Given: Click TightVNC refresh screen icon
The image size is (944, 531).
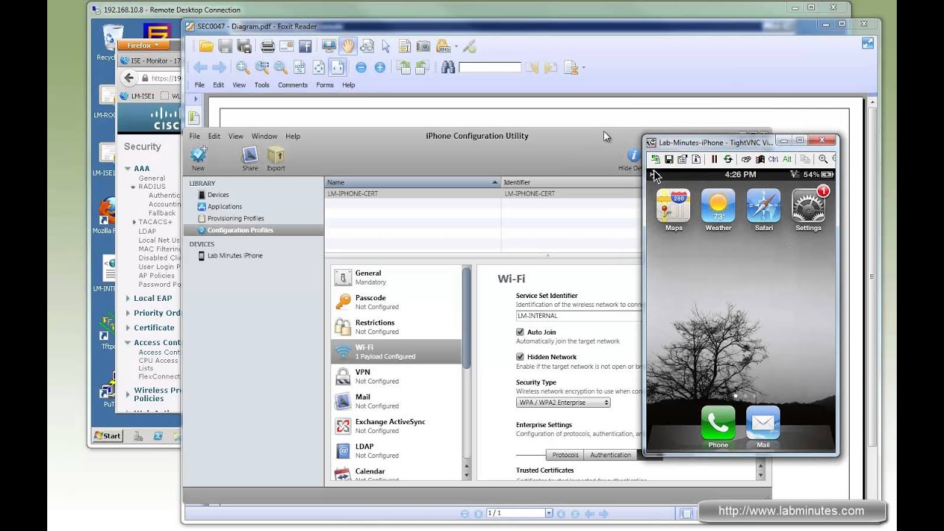Looking at the screenshot, I should tap(728, 159).
